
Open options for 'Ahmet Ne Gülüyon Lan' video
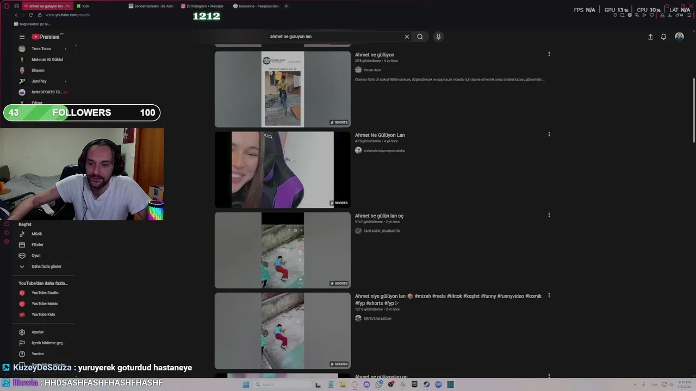click(x=549, y=134)
